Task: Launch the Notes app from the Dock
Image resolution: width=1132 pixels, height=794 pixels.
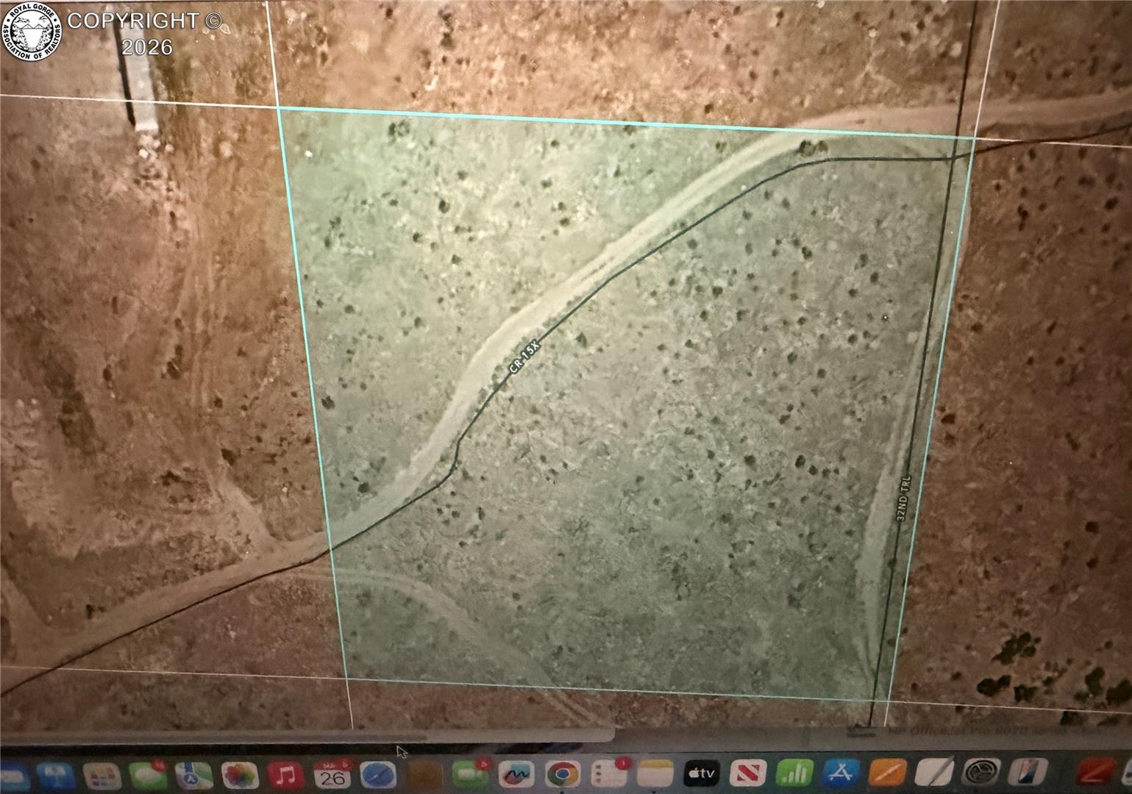Action: (x=655, y=773)
